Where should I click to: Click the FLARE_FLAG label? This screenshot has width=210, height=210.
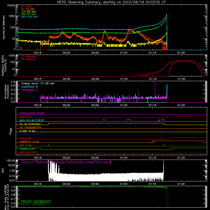(x=27, y=131)
